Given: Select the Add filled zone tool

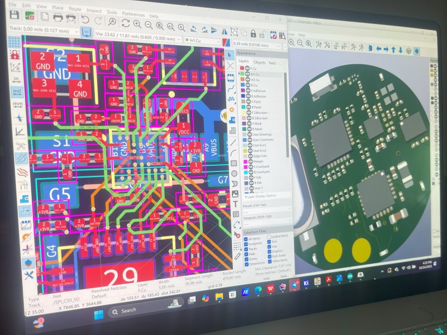Looking at the screenshot, I should coord(232,120).
